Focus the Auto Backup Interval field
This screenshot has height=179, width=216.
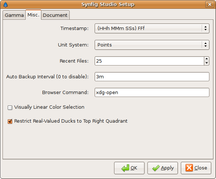tap(152, 77)
